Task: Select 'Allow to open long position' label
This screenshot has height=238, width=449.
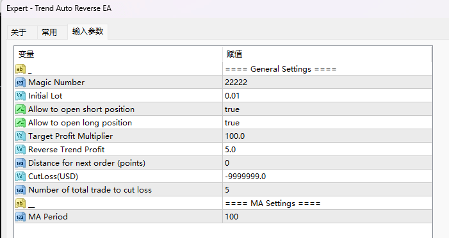Action: [80, 123]
